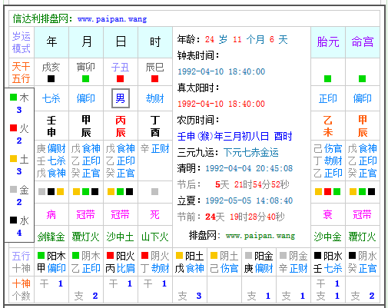Viewport: 388px width, 308px height.
Task: Click red square in 胎元 element row
Action: [x=327, y=191]
